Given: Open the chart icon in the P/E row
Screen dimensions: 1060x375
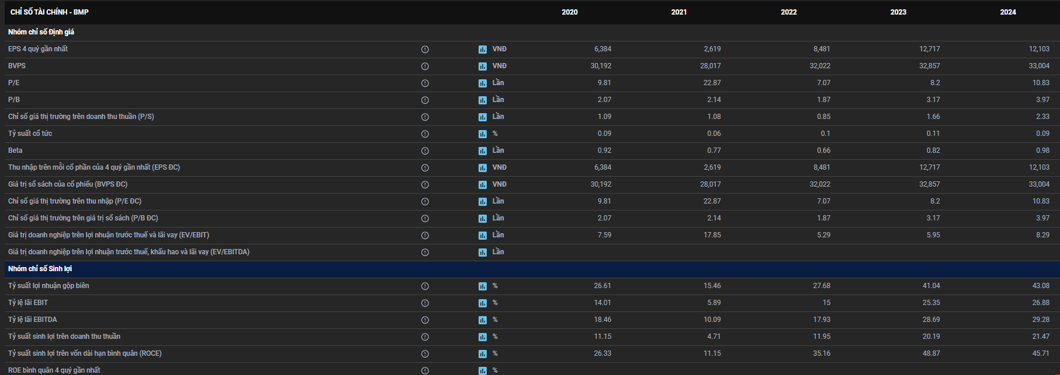Looking at the screenshot, I should click(x=483, y=83).
